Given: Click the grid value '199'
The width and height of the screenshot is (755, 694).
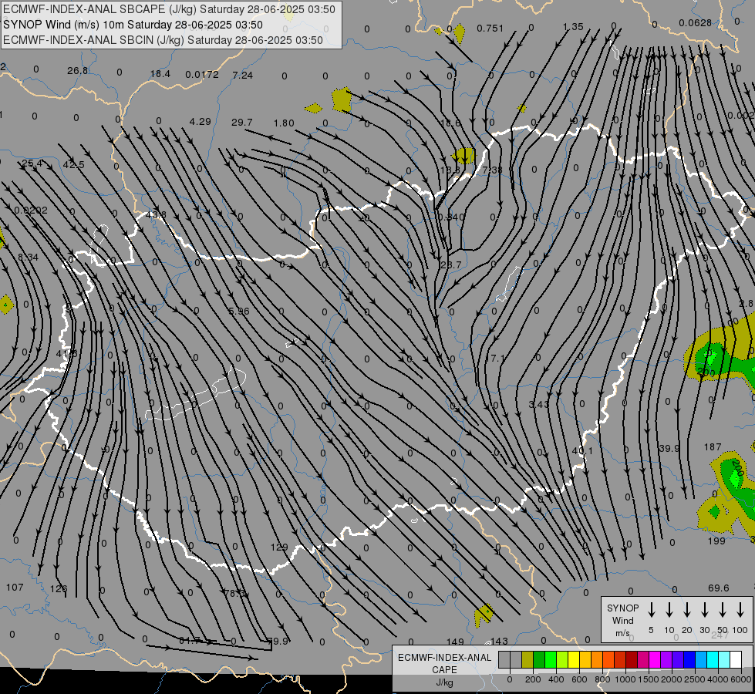Looking at the screenshot, I should (x=716, y=541).
